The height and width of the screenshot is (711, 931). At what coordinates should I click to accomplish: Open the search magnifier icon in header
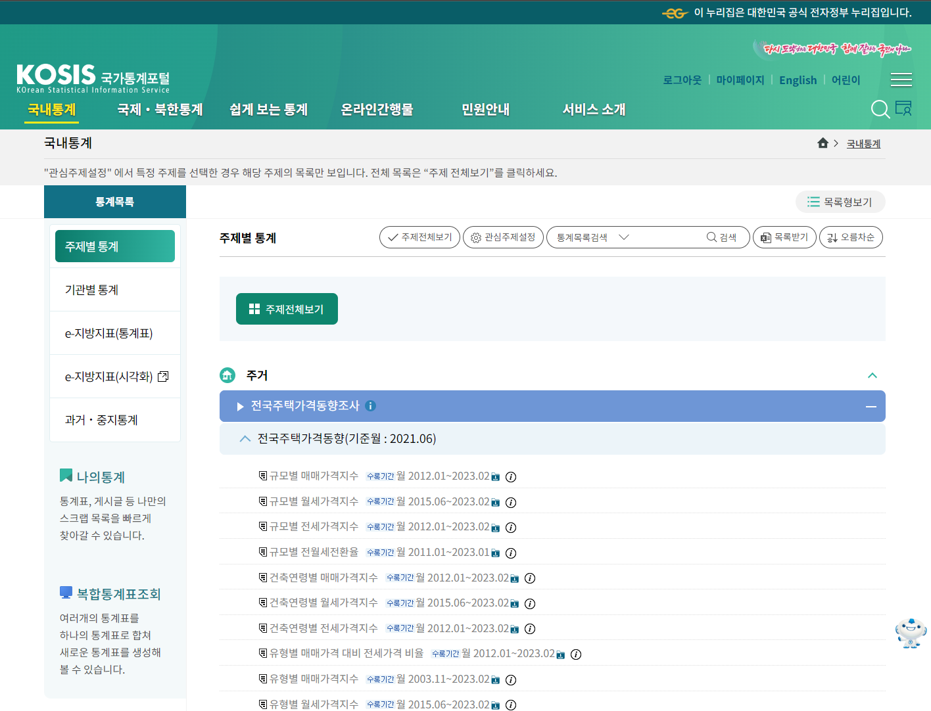click(x=880, y=109)
